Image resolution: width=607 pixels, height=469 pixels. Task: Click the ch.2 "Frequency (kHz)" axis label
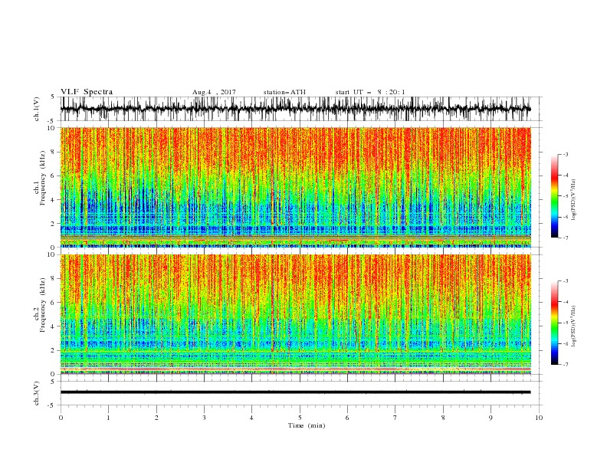[43, 304]
